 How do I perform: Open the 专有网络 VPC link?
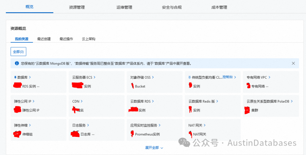pos(257,77)
